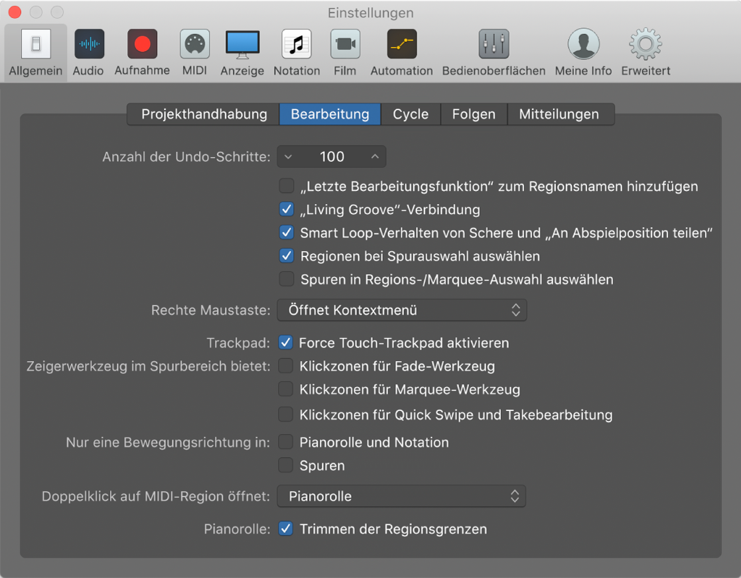Open the Rechte Maustaste dropdown menu
Screen dimensions: 741x578
pyautogui.click(x=402, y=310)
